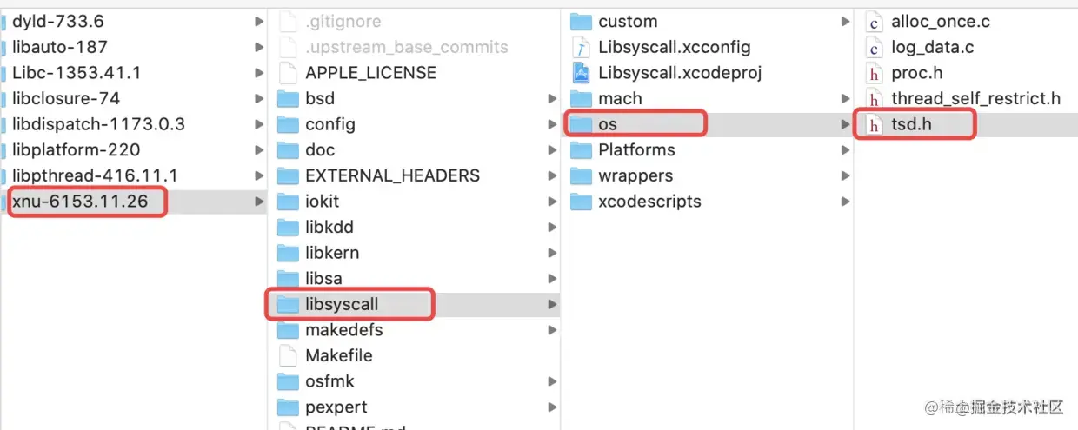Click the libkdd folder icon
1078x430 pixels.
[288, 227]
